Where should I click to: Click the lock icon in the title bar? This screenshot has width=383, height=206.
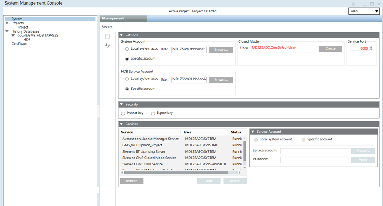pos(354,3)
